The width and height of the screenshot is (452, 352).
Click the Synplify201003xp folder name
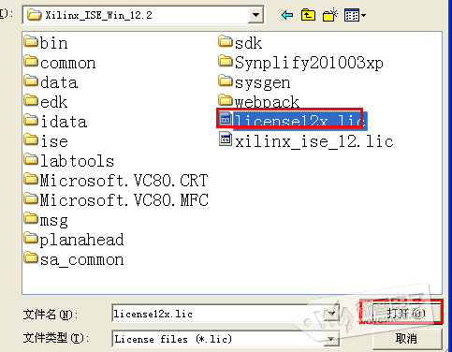pyautogui.click(x=309, y=63)
